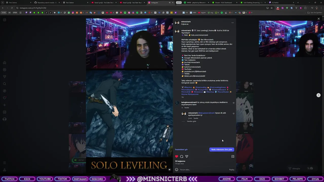This screenshot has height=182, width=324.
Task: Click KICK button in stream overlay
Action: (x=27, y=179)
